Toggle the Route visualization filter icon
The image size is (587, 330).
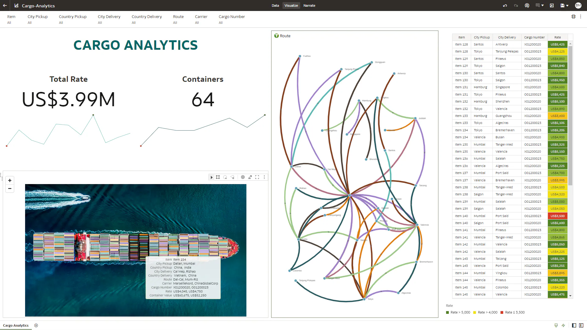276,36
